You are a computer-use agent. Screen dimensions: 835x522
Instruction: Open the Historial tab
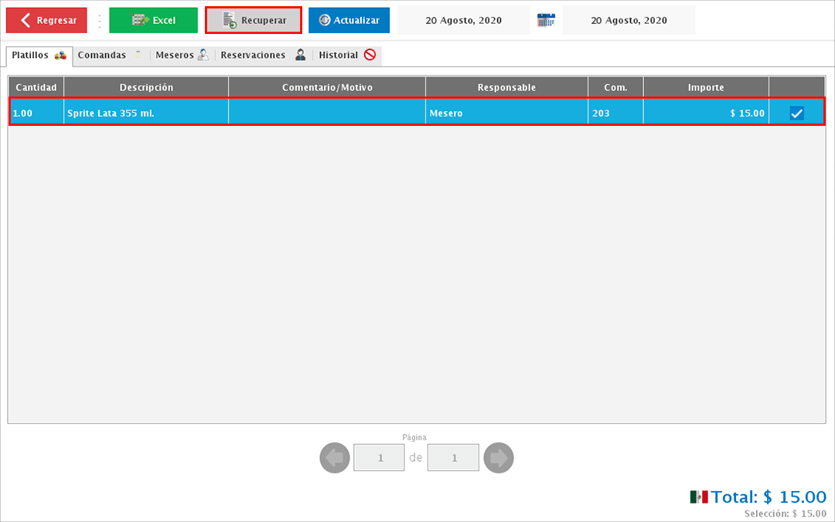point(347,56)
